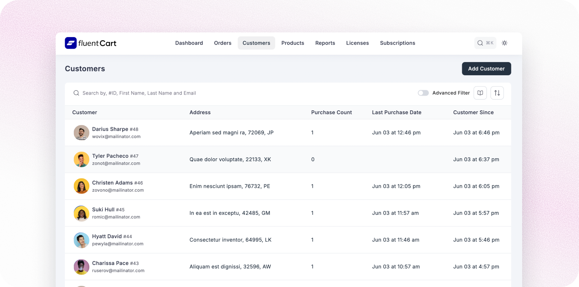Click address Quae dolor voluptate, 22133, XK
The width and height of the screenshot is (579, 287).
pyautogui.click(x=230, y=159)
